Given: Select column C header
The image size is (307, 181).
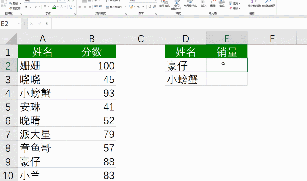Looking at the screenshot, I should point(141,39).
